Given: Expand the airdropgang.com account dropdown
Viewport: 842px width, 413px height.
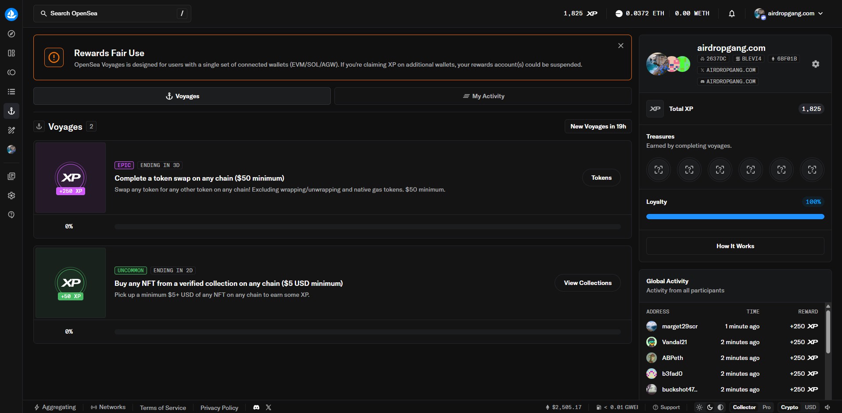Looking at the screenshot, I should pos(788,14).
